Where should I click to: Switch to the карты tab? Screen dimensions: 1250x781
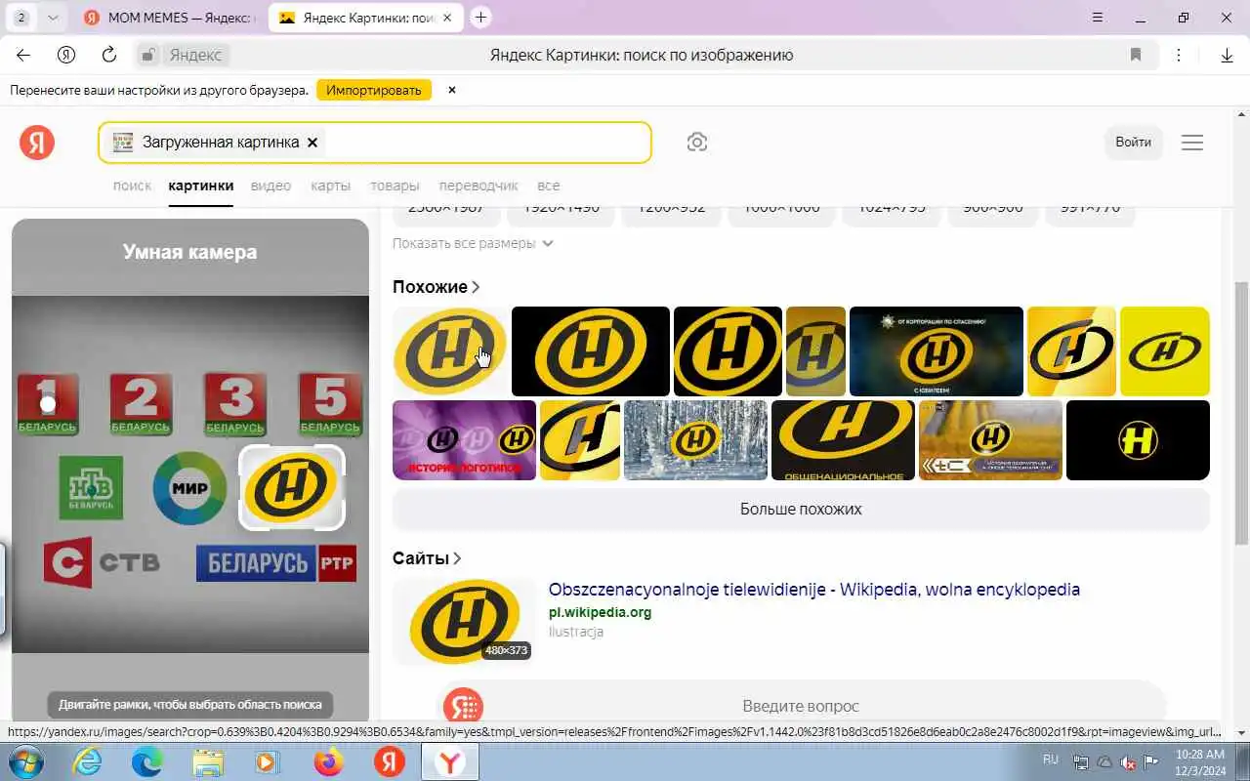pos(330,185)
